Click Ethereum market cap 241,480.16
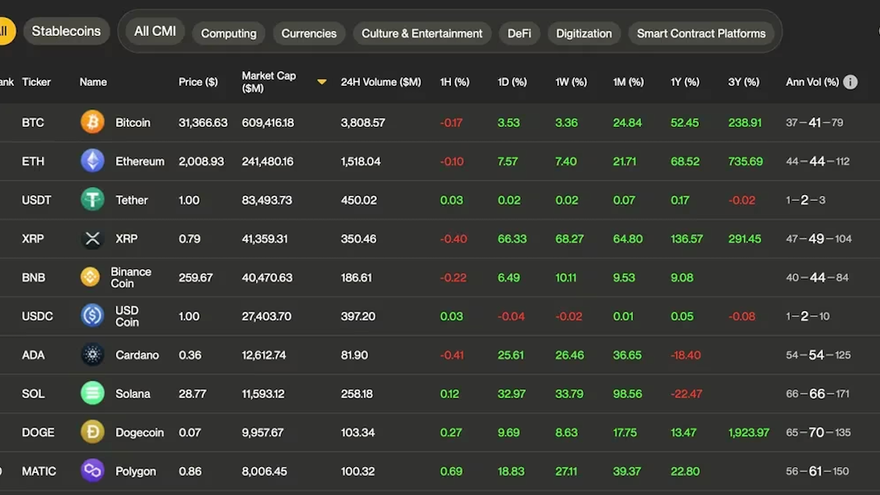 [268, 161]
